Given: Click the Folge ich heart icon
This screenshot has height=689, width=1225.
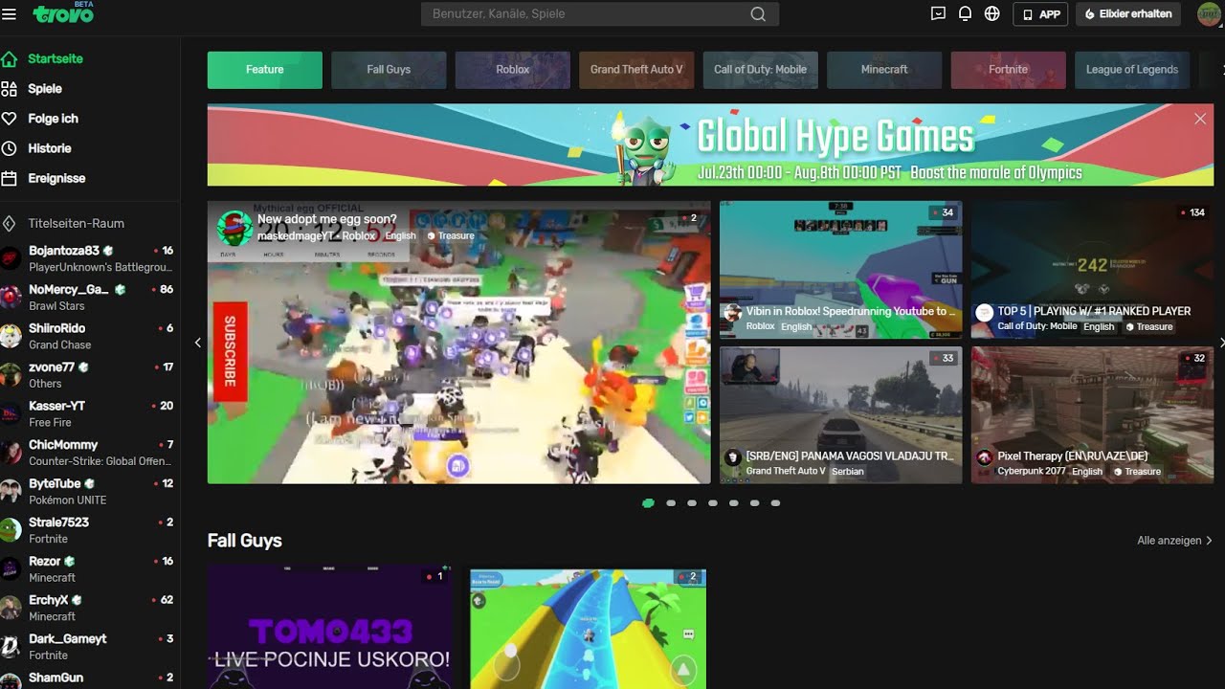Looking at the screenshot, I should tap(10, 119).
